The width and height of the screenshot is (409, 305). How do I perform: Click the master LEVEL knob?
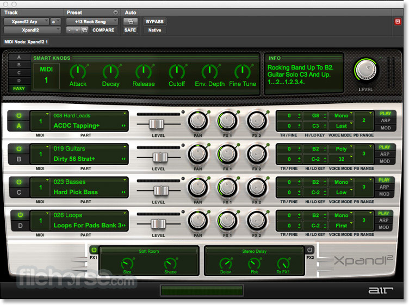[365, 70]
